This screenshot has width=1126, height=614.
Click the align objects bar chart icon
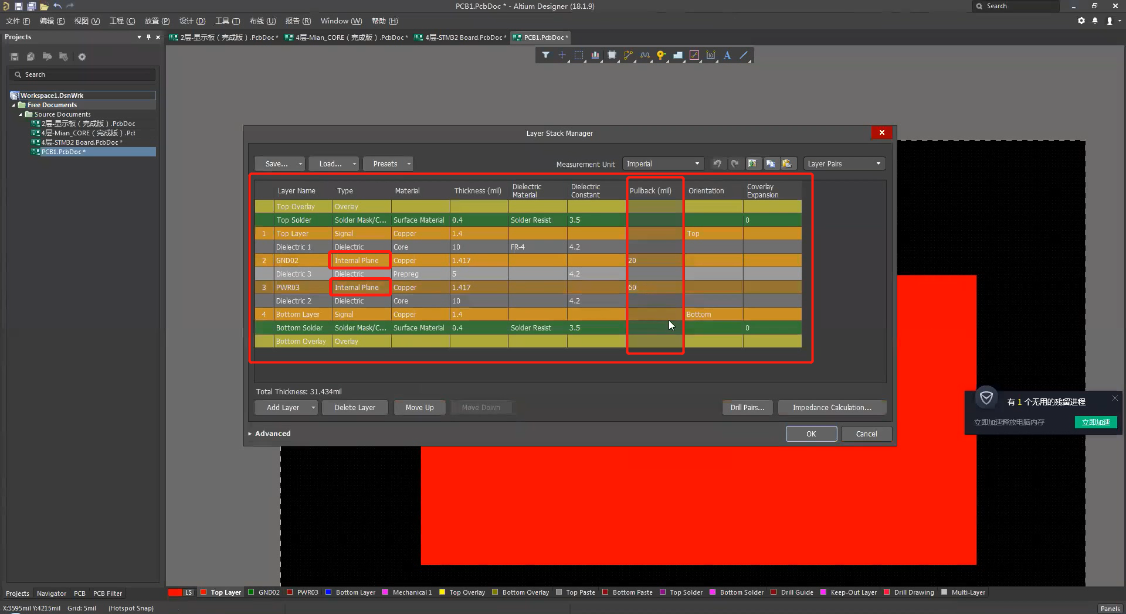point(595,55)
